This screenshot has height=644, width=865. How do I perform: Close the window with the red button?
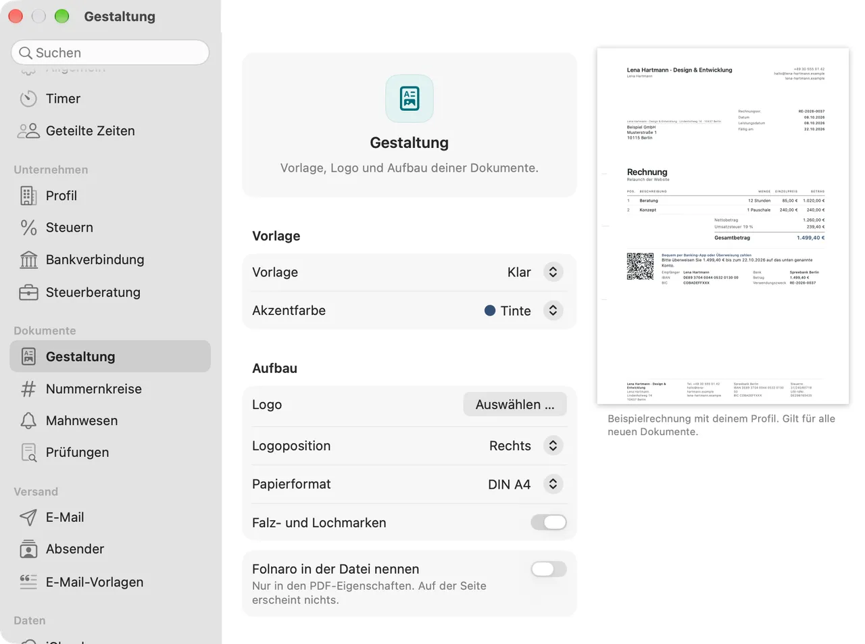(x=16, y=16)
